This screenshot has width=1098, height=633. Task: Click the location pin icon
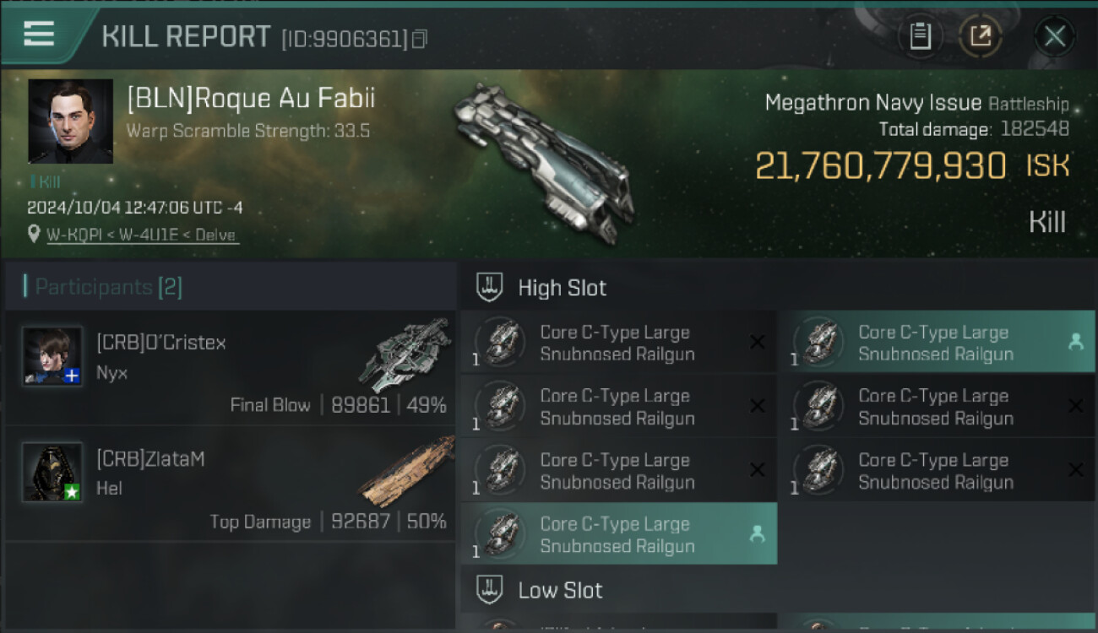click(34, 234)
